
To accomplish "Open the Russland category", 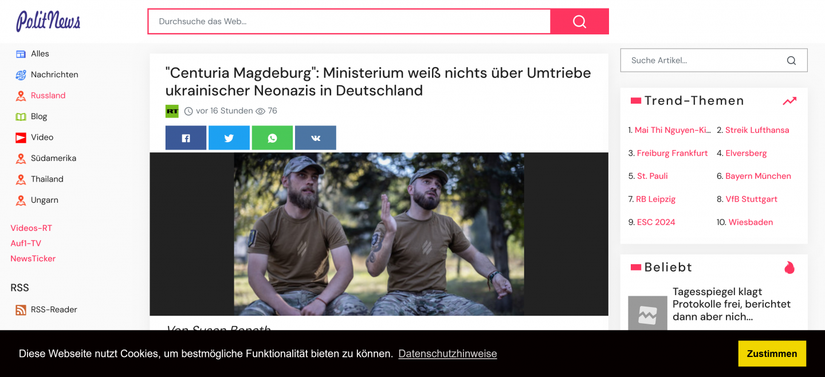I will (48, 96).
